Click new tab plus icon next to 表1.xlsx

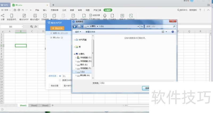[x=53, y=5]
